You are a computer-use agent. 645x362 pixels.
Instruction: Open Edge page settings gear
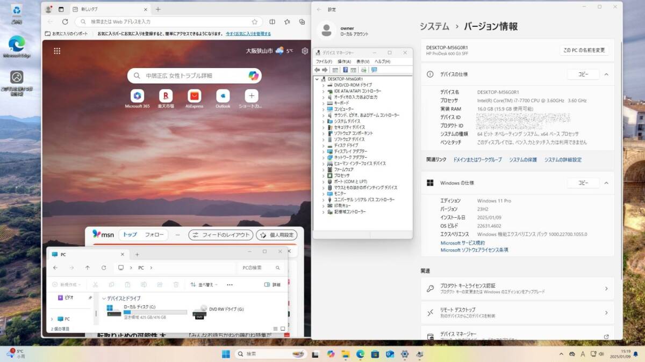pos(305,51)
